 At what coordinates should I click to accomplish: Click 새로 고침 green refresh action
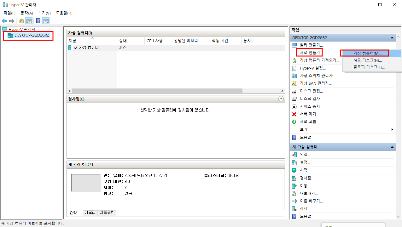click(308, 122)
